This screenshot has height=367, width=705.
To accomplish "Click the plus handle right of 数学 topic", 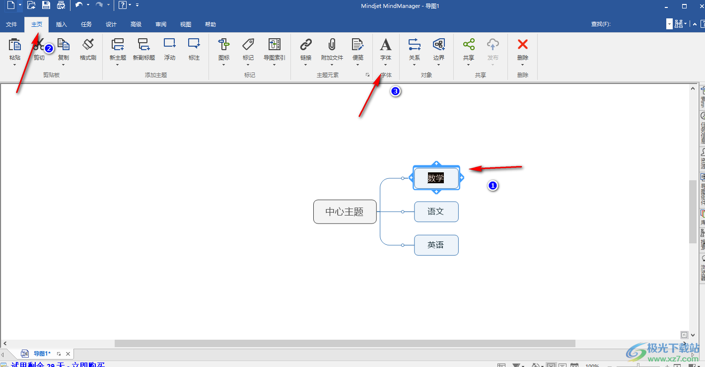I will (x=461, y=178).
